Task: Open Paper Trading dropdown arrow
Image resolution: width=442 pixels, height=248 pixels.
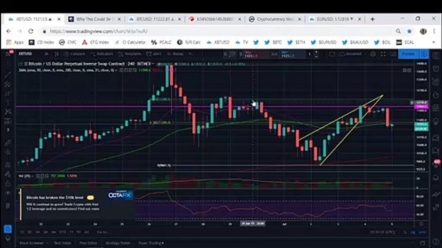Action: [162, 243]
